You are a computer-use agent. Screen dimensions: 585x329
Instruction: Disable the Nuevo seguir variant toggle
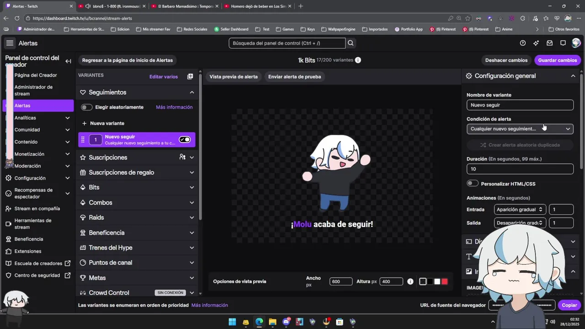pyautogui.click(x=185, y=139)
